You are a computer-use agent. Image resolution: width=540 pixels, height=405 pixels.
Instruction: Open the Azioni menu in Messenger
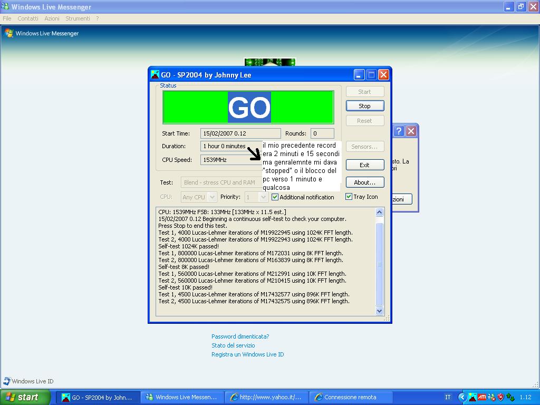click(52, 18)
